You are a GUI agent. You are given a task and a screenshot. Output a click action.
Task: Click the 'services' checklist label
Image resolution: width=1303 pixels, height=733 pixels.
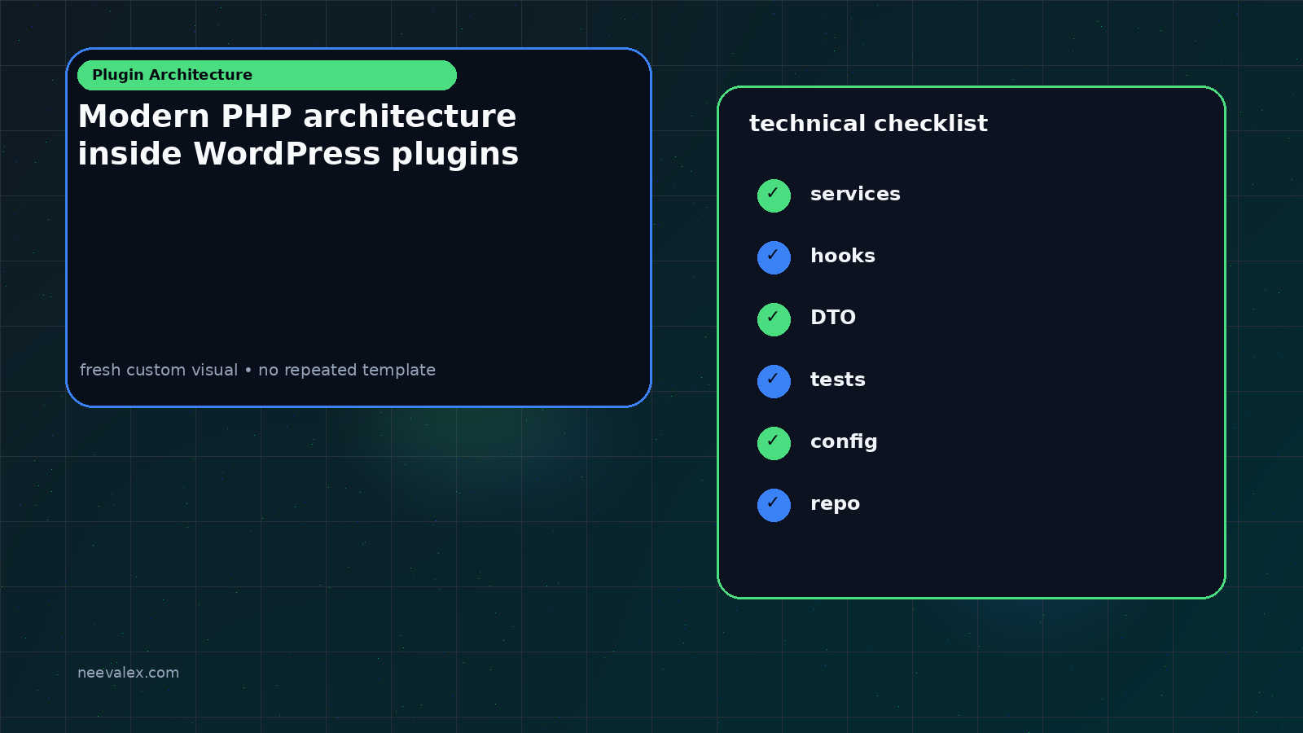tap(855, 194)
